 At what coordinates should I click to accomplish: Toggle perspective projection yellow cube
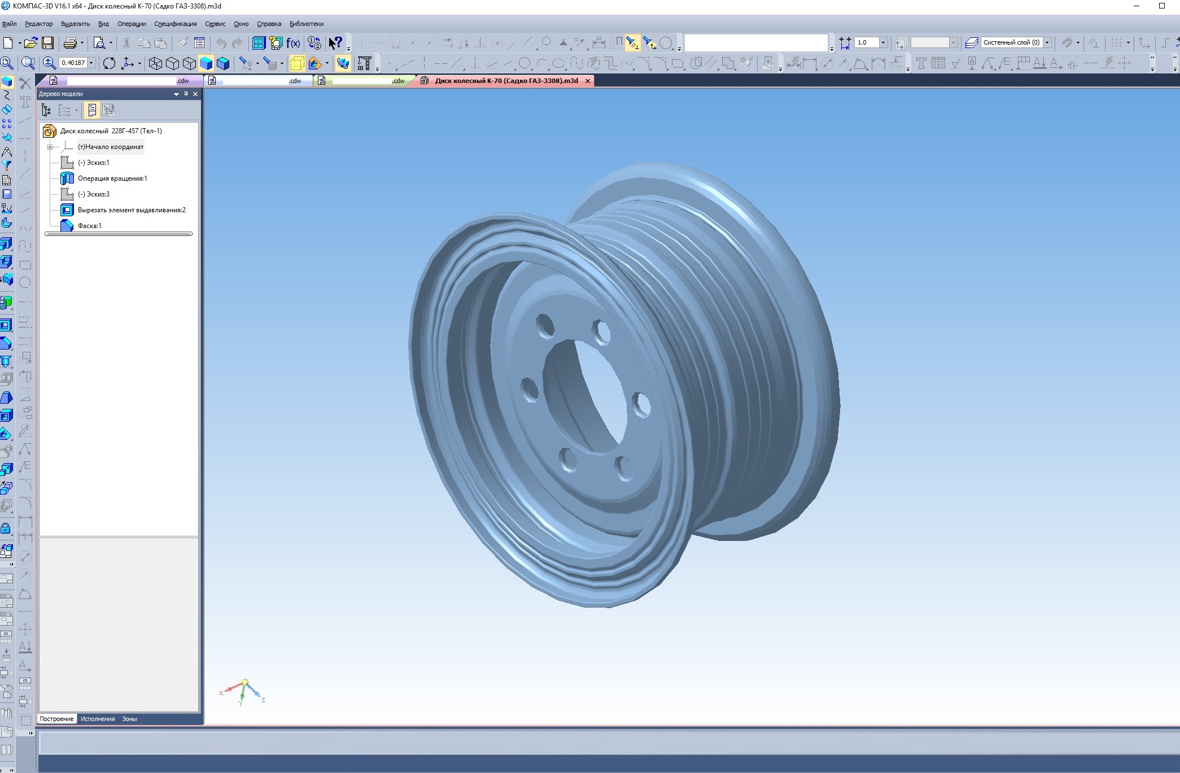(x=297, y=63)
